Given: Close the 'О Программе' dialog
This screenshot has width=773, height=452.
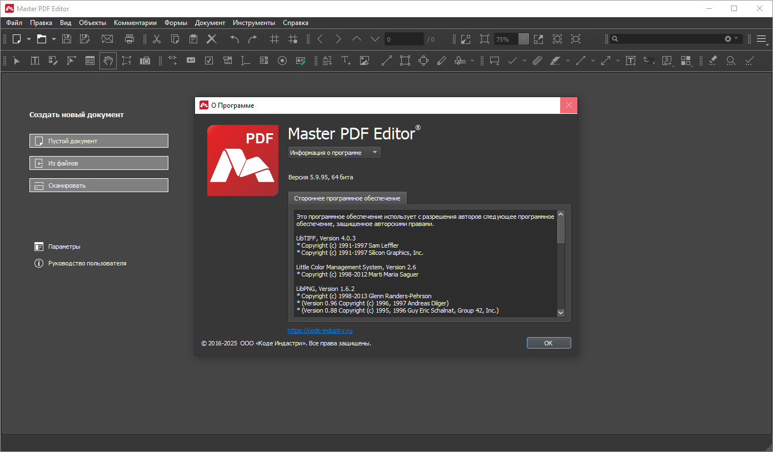Looking at the screenshot, I should pos(568,106).
